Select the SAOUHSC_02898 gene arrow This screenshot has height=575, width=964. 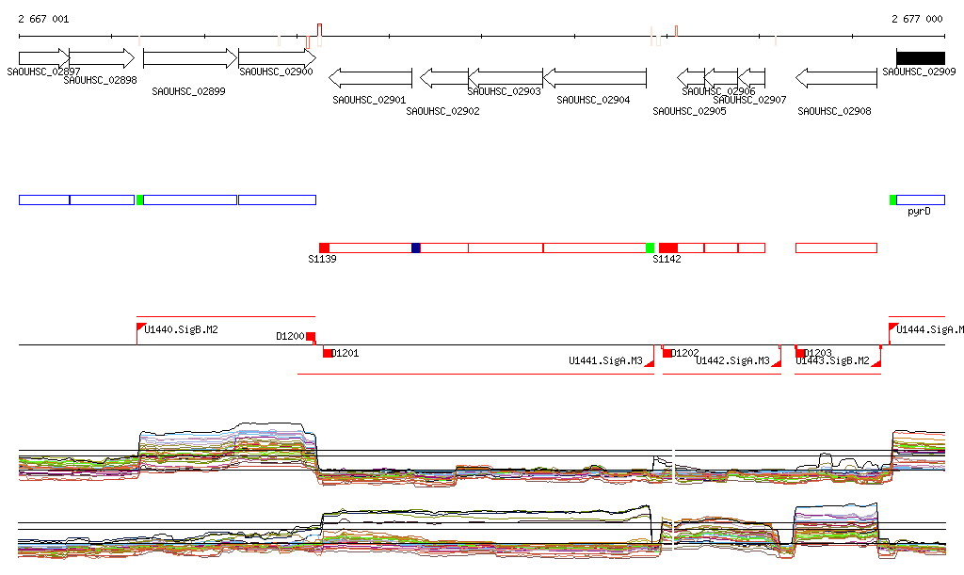[102, 58]
